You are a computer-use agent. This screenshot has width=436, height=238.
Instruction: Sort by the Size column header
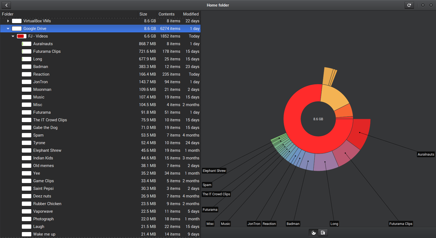(x=143, y=14)
